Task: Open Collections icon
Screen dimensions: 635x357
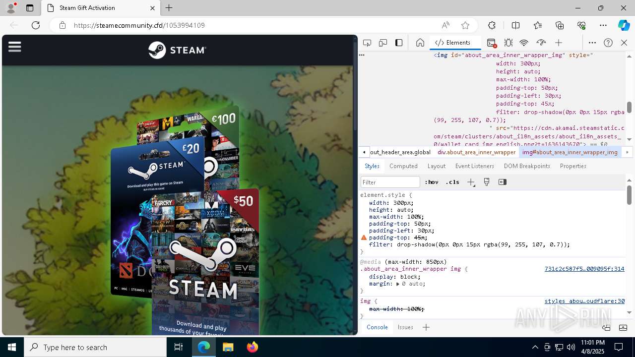Action: pyautogui.click(x=560, y=25)
